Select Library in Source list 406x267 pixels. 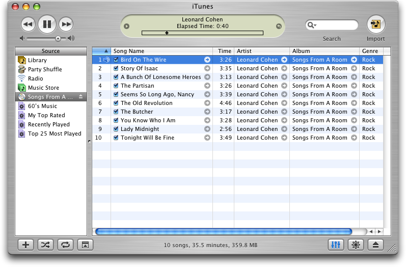coord(51,60)
